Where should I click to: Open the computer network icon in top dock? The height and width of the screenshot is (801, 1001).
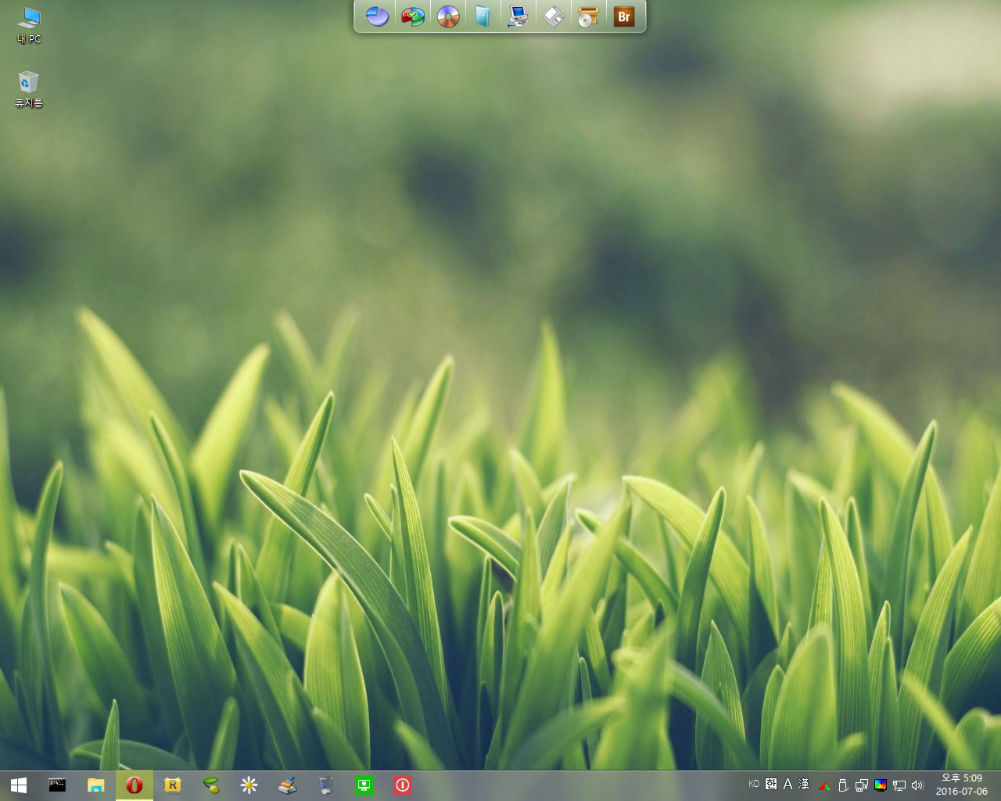point(518,16)
